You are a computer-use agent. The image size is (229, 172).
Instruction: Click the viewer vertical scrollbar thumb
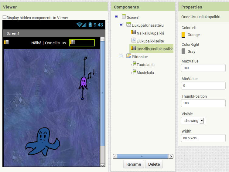pyautogui.click(x=103, y=93)
